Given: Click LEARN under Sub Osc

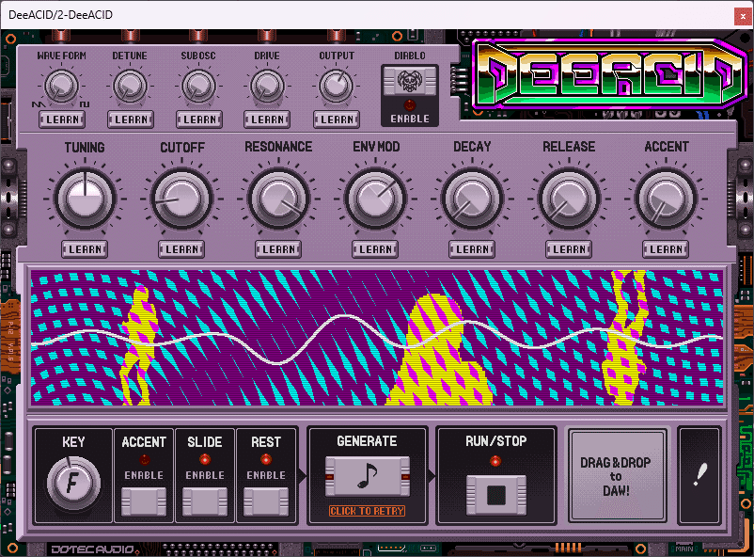Looking at the screenshot, I should 199,119.
